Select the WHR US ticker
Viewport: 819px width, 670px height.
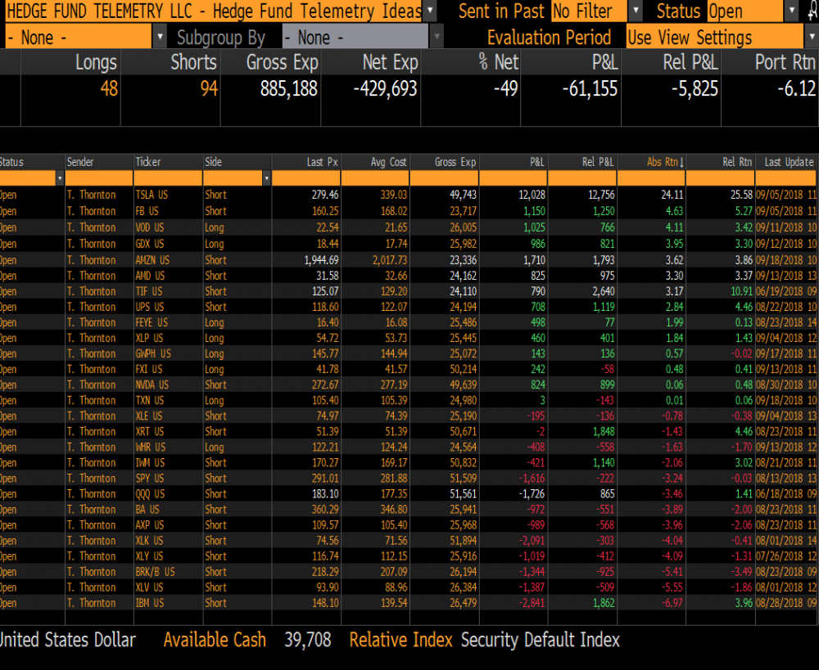(x=151, y=447)
